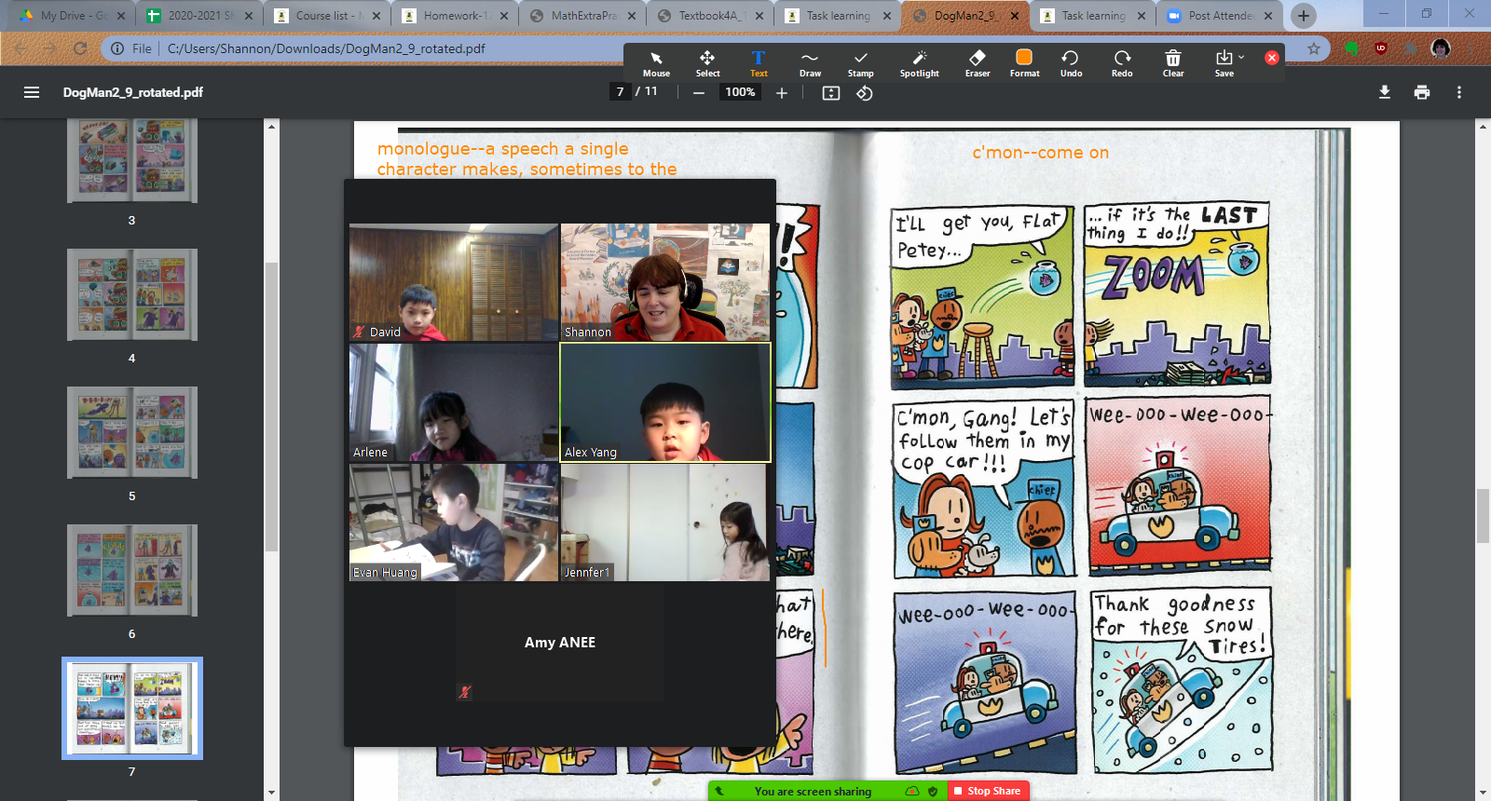Close the Course list tab

(376, 16)
